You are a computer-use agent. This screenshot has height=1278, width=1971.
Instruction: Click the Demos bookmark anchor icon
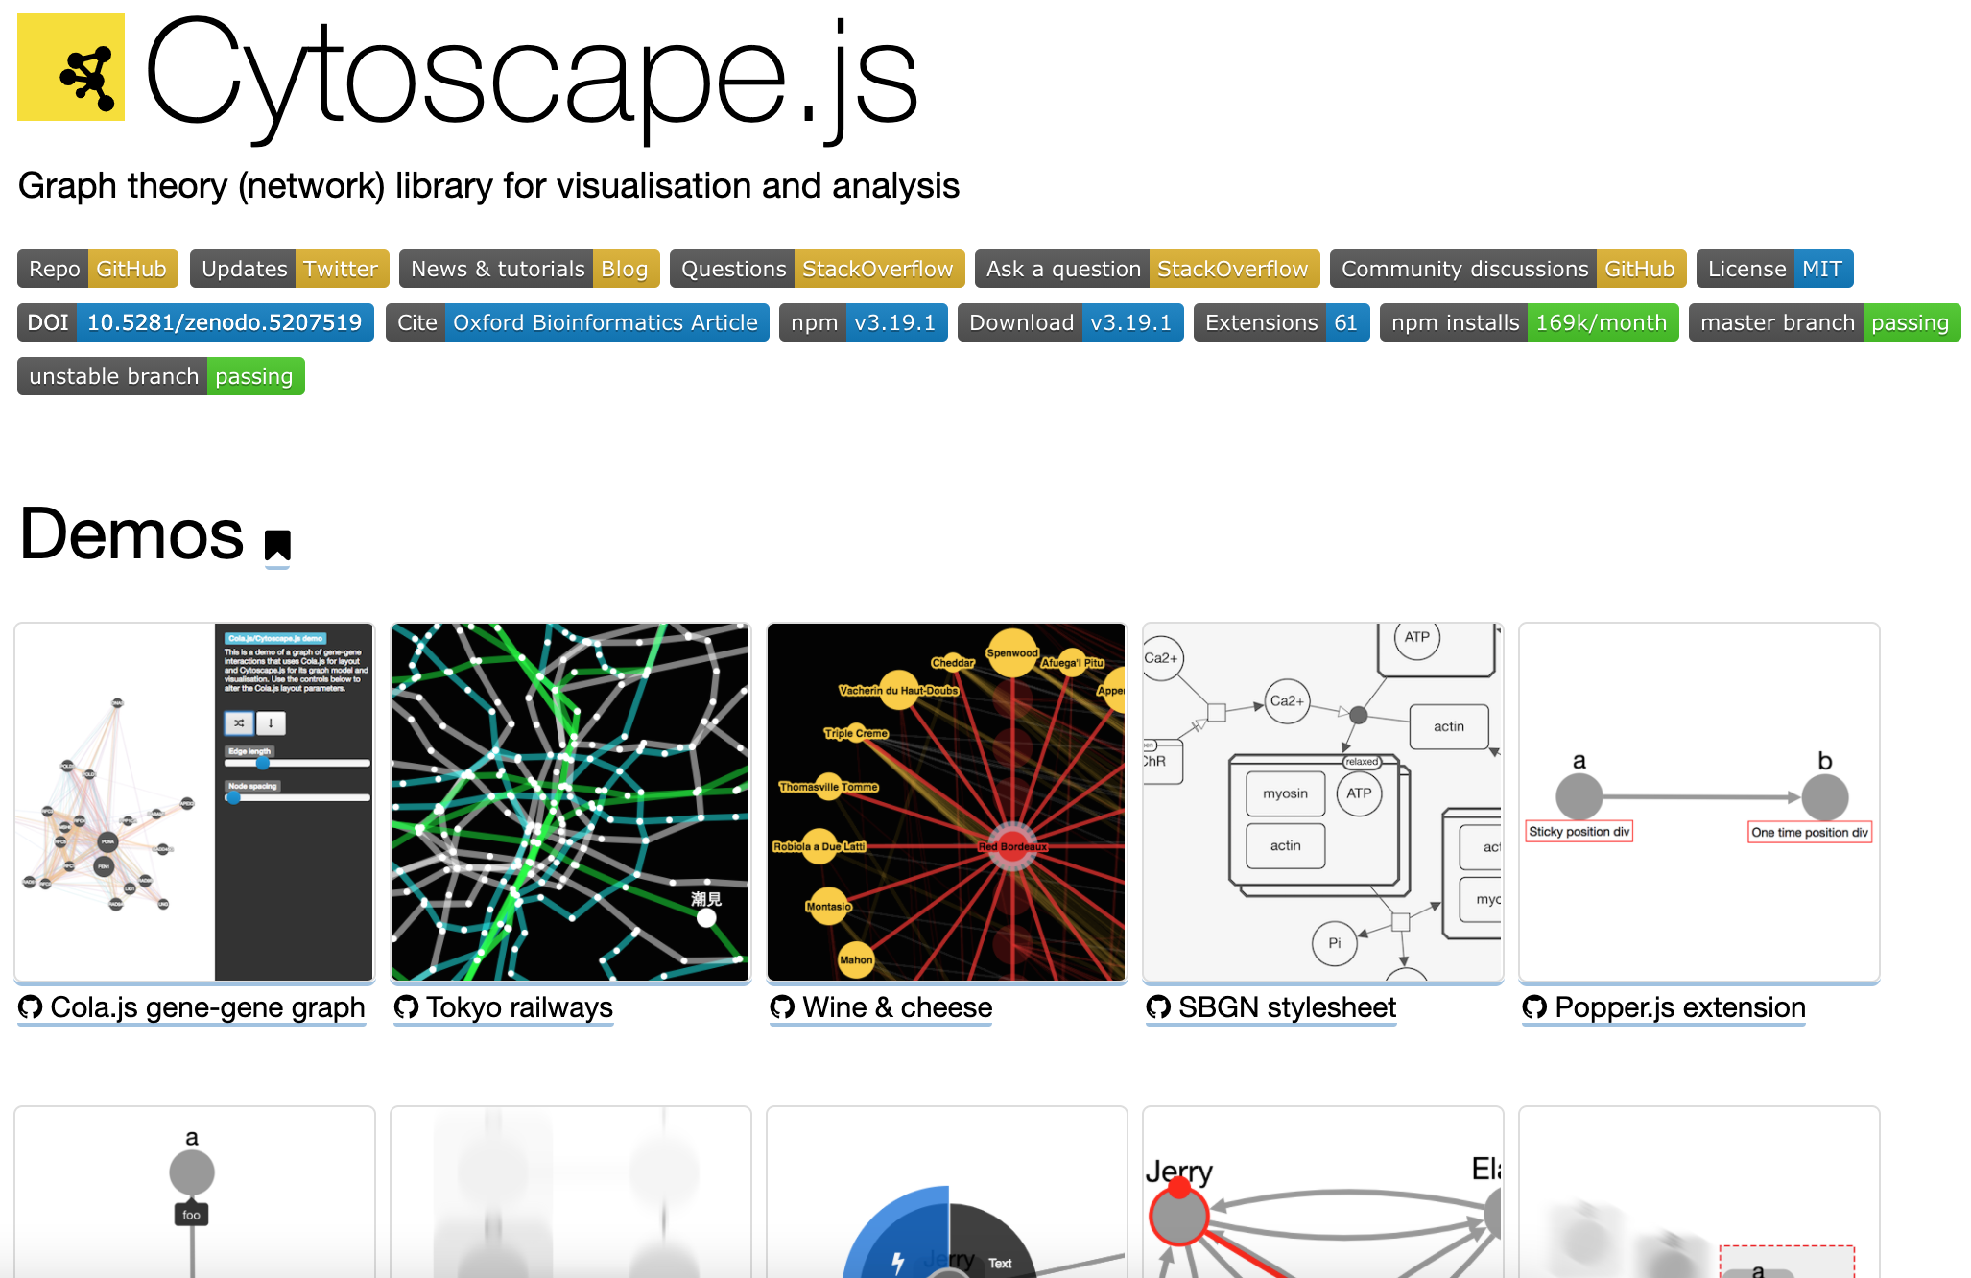277,545
